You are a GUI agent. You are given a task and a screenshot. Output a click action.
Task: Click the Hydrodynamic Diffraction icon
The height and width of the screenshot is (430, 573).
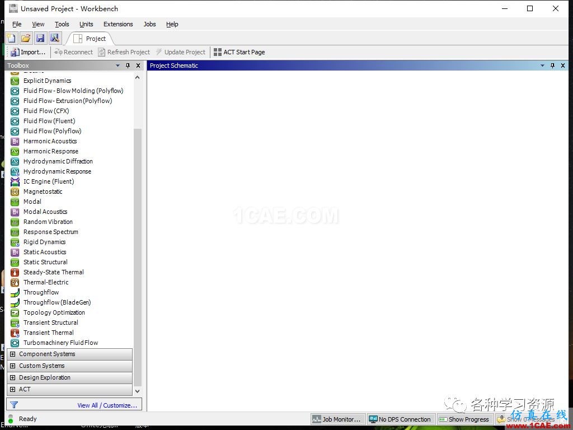pyautogui.click(x=15, y=161)
